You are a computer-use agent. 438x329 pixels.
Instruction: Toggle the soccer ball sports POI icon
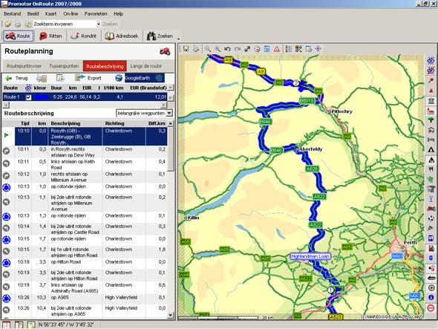point(431,218)
